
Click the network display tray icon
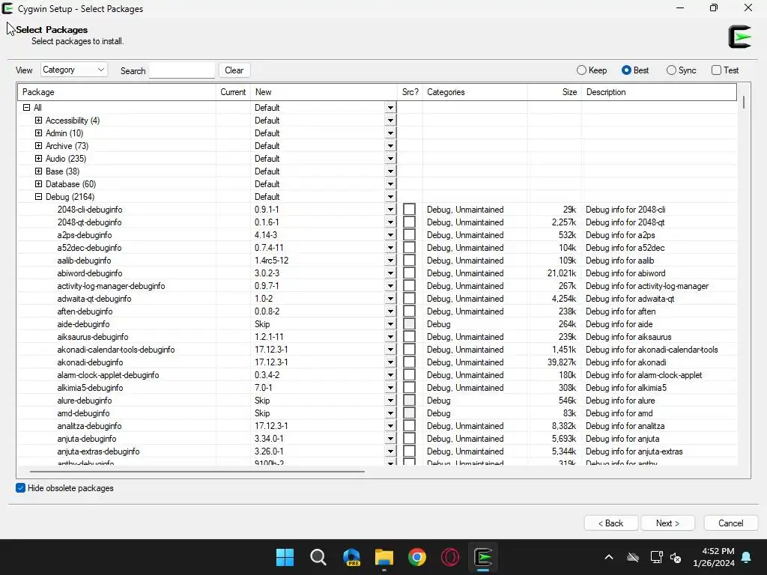pos(656,557)
